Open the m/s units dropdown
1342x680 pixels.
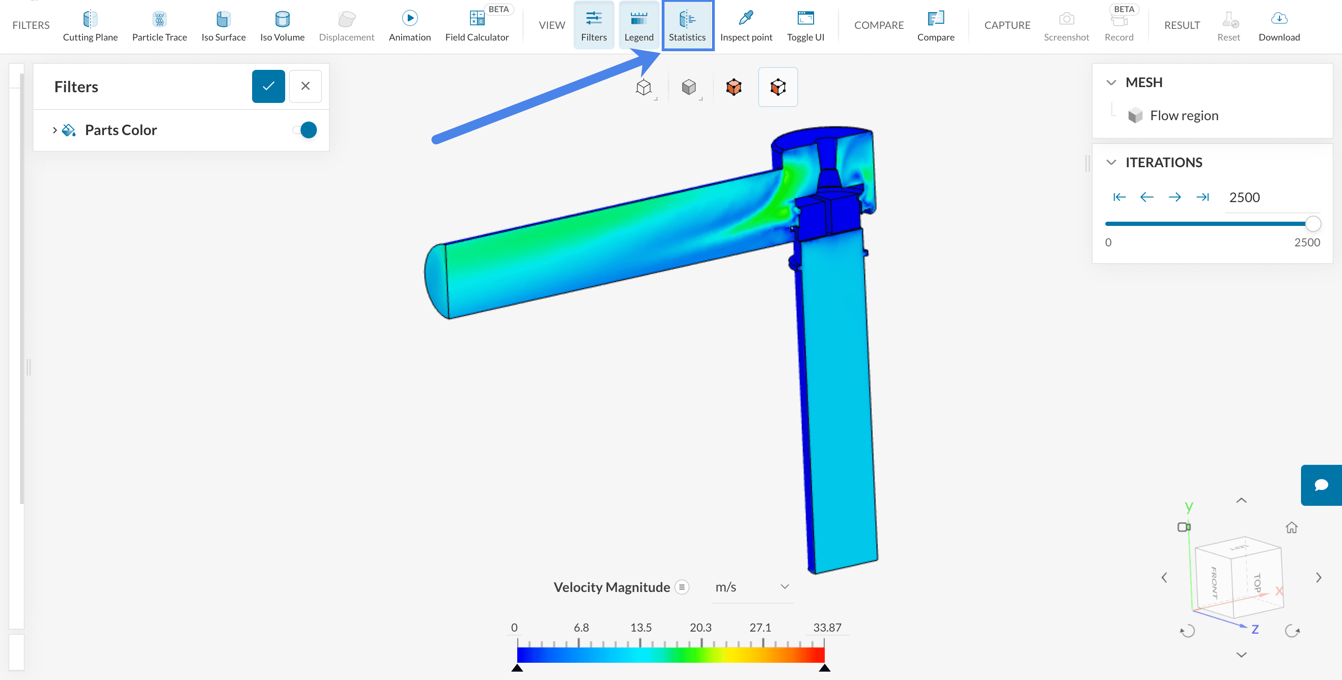751,587
